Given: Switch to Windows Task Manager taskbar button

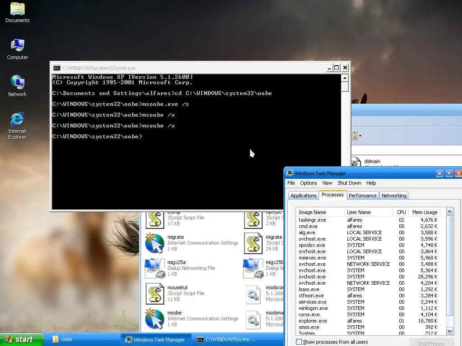Looking at the screenshot, I should (x=155, y=340).
